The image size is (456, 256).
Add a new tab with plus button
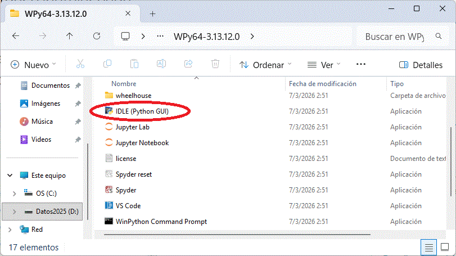(153, 14)
